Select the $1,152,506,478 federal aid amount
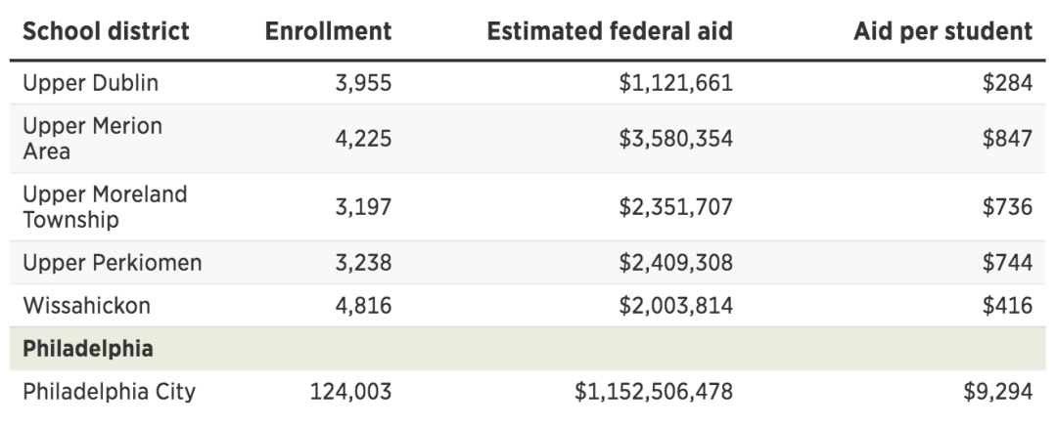Image resolution: width=1057 pixels, height=428 pixels. (654, 393)
